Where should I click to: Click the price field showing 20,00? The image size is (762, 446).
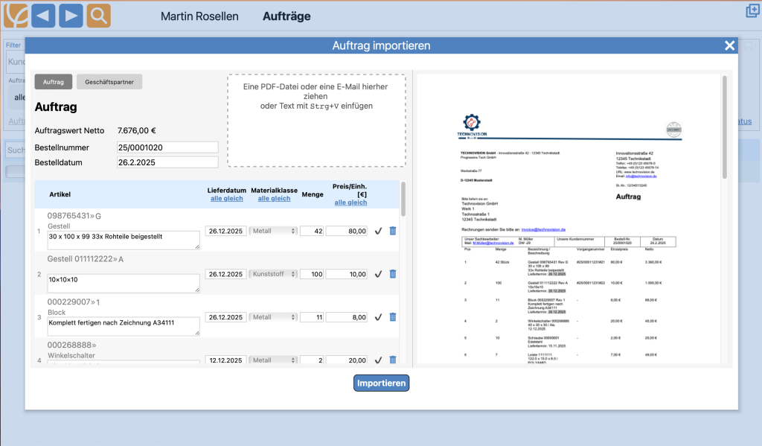[x=347, y=360]
